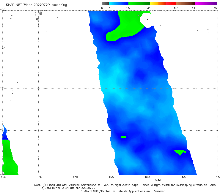
Task: Click the red segment of the colorbar
Action: pos(171,4)
